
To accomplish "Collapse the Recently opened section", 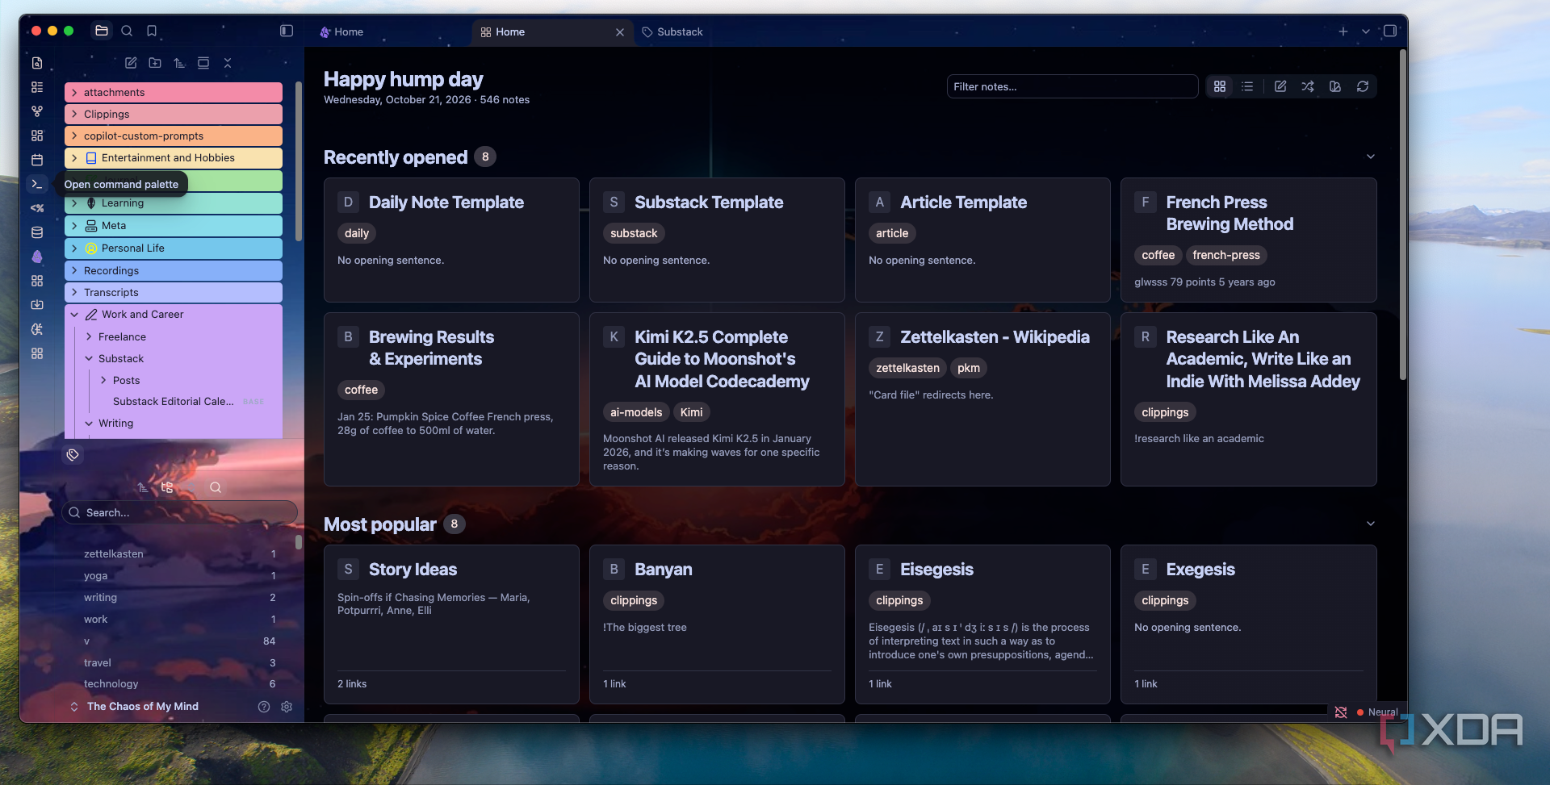I will [x=1370, y=157].
